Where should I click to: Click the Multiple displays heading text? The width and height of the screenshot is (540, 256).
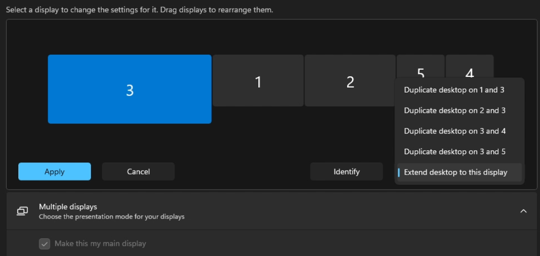pyautogui.click(x=68, y=206)
